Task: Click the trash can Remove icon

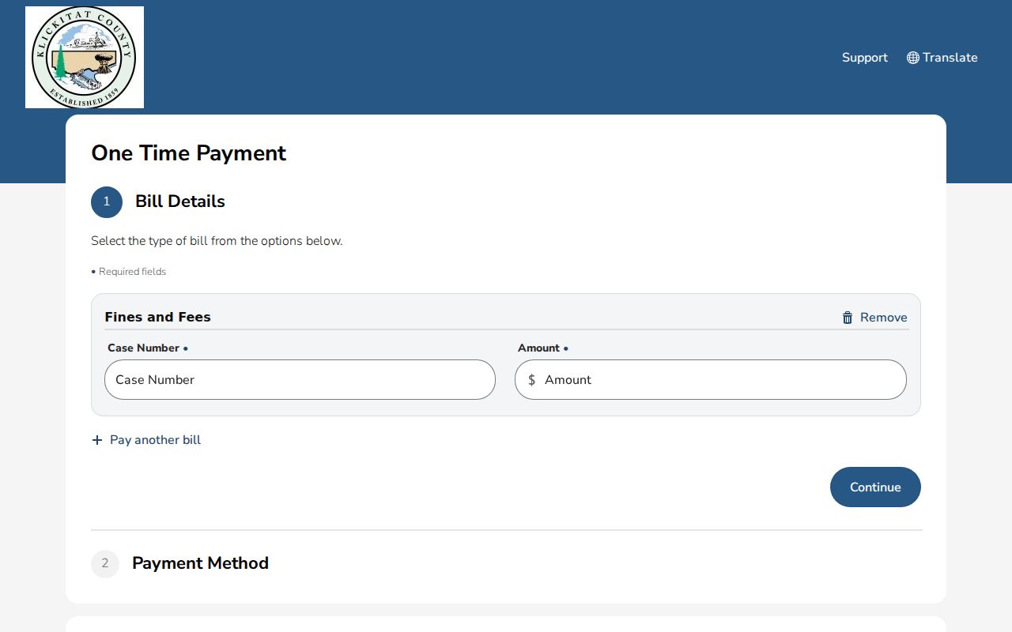Action: click(848, 318)
